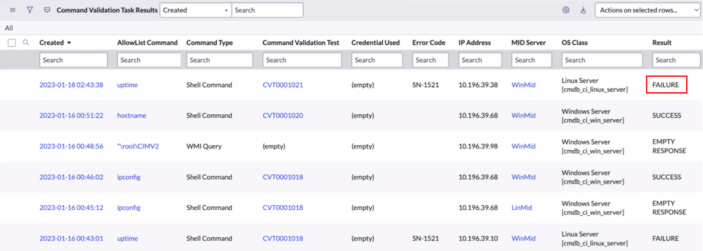Click the export download icon
Viewport: 703px width, 251px height.
click(583, 10)
